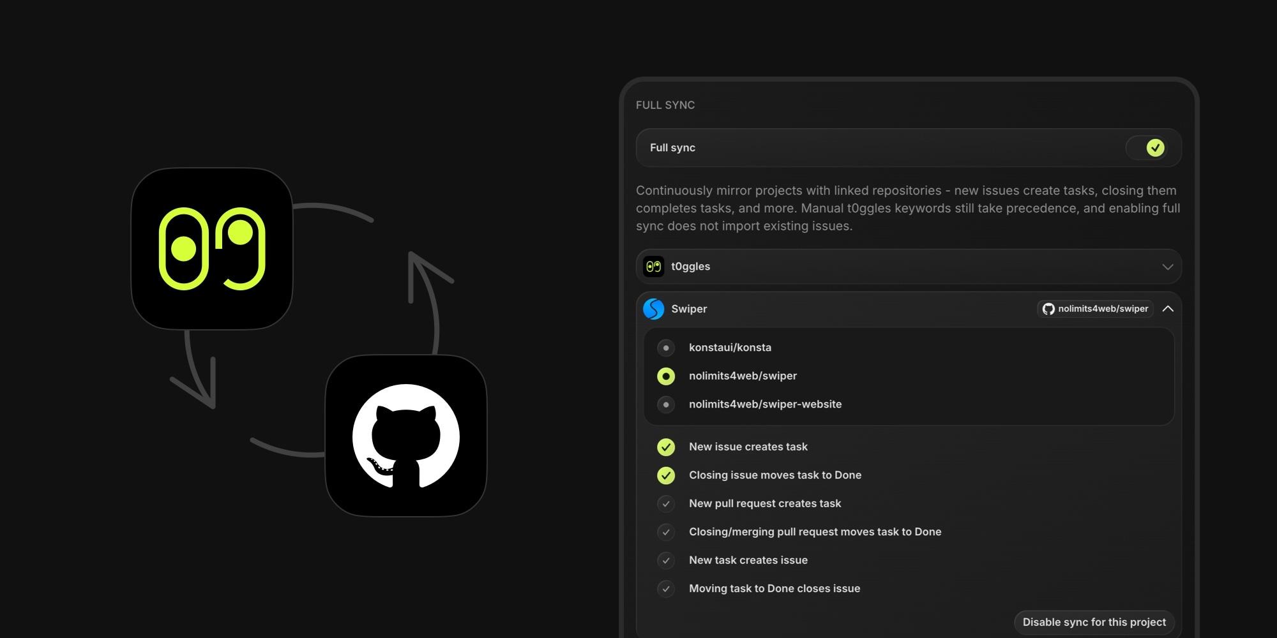This screenshot has height=638, width=1277.
Task: Click the Swiper project row label
Action: [689, 309]
